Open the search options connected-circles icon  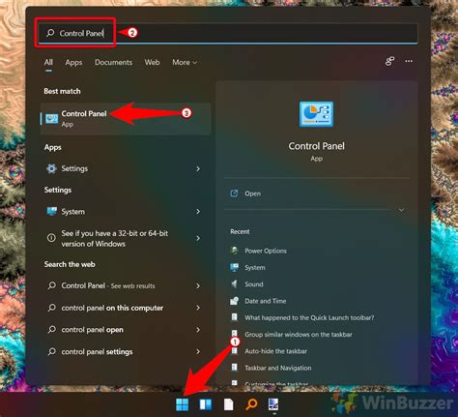(390, 61)
